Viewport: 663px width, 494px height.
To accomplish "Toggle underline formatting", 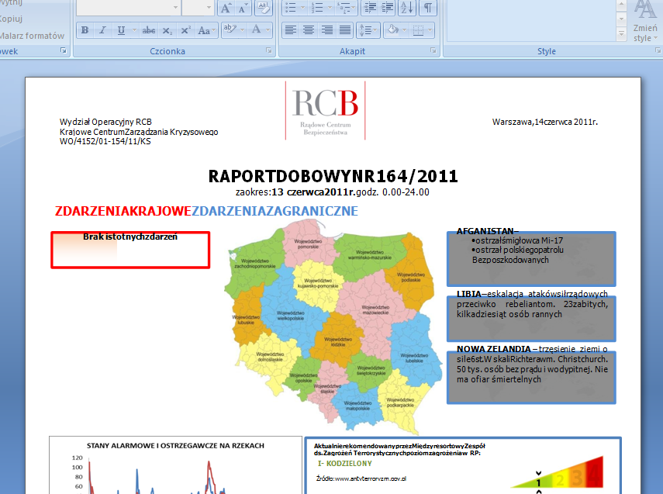I will 121,30.
